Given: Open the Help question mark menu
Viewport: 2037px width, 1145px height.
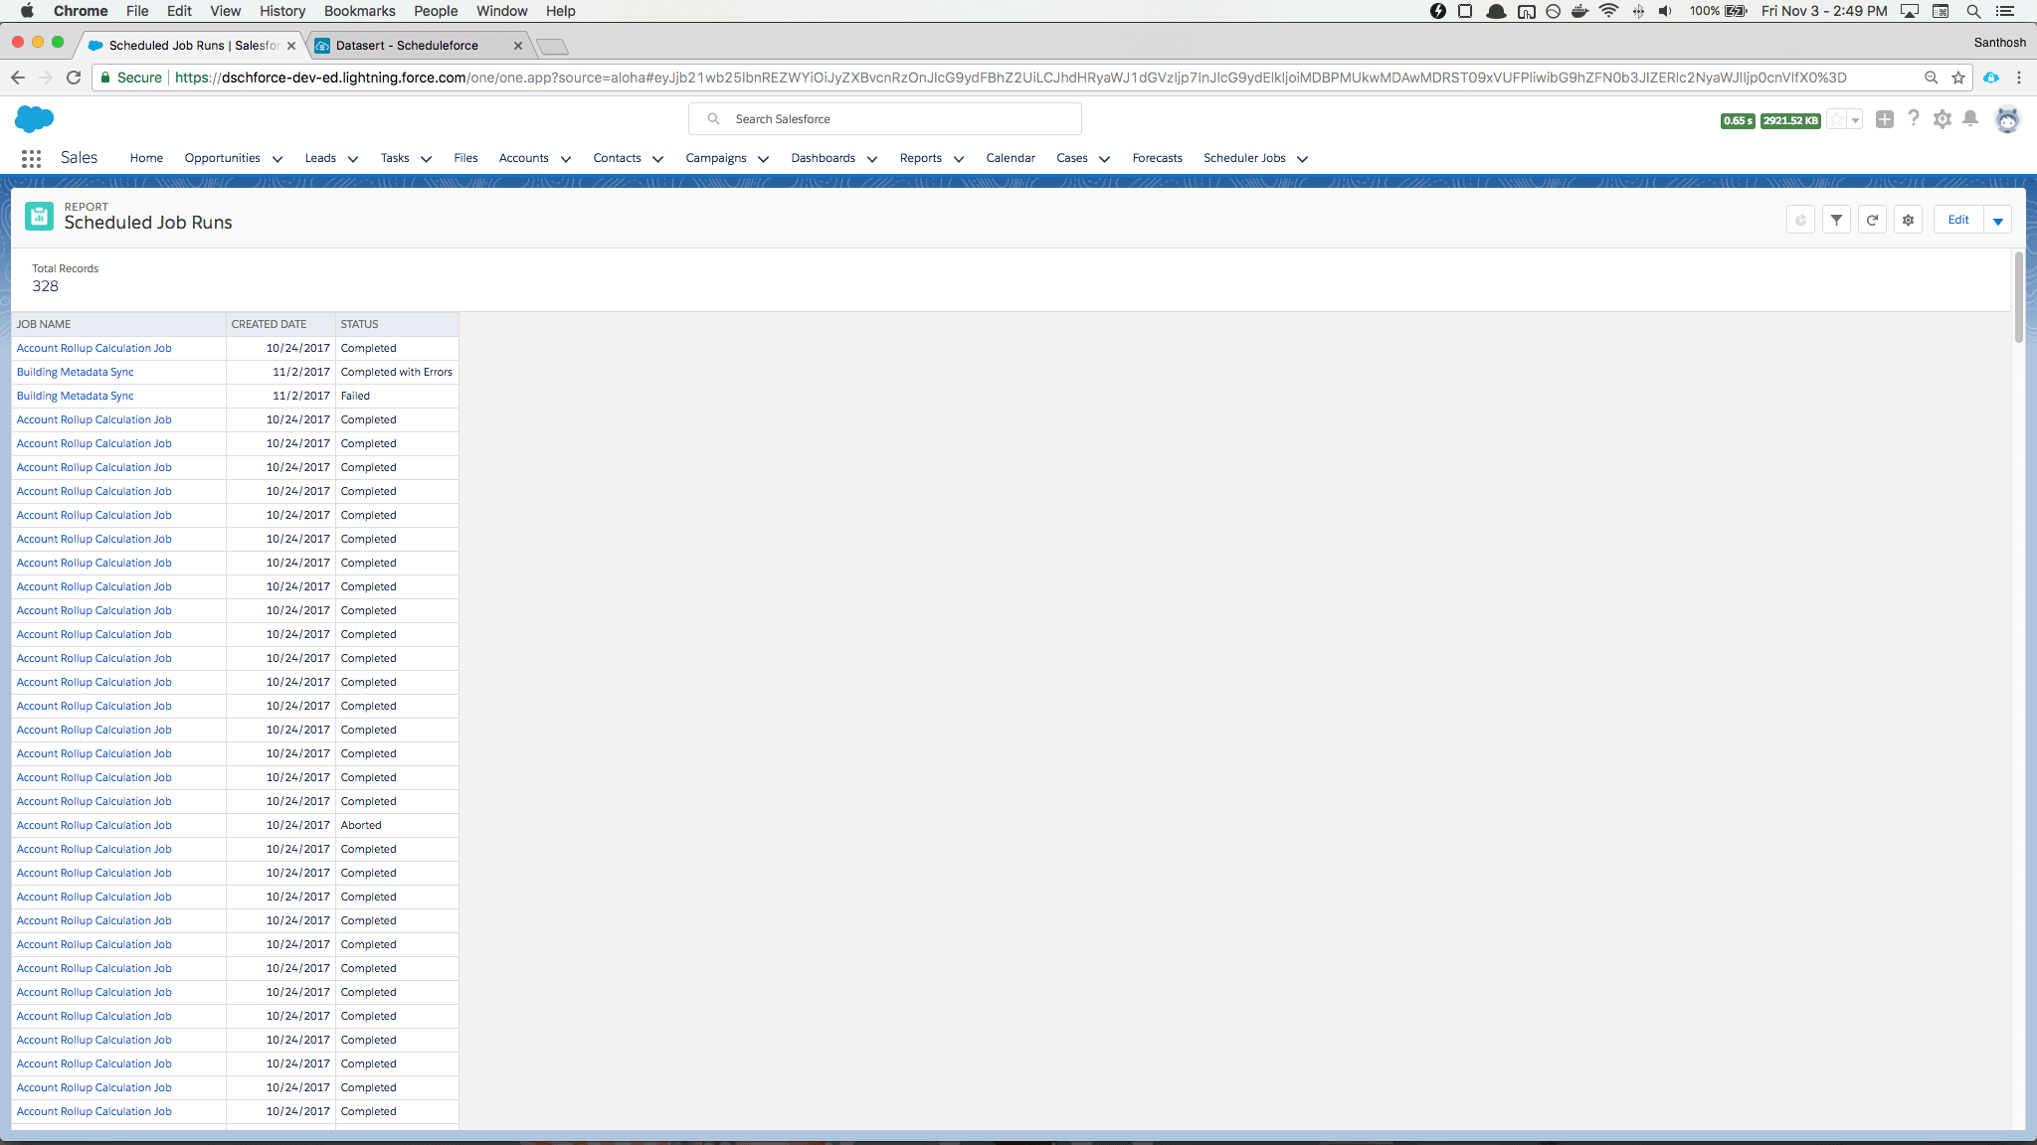Looking at the screenshot, I should click(x=1914, y=119).
